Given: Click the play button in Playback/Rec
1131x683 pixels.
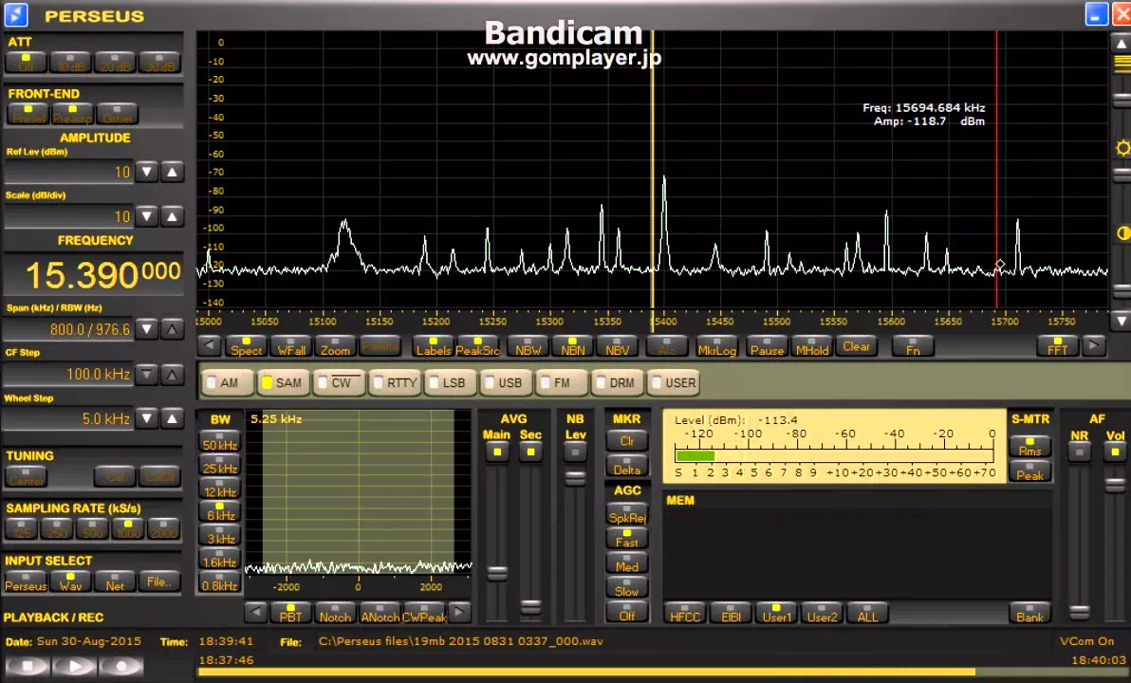Looking at the screenshot, I should [x=74, y=667].
